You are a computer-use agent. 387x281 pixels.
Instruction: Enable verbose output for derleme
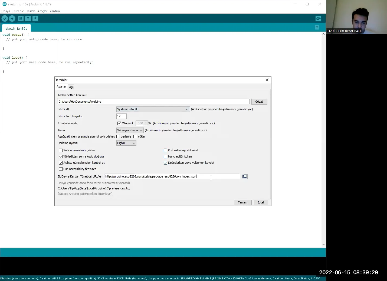click(x=118, y=136)
